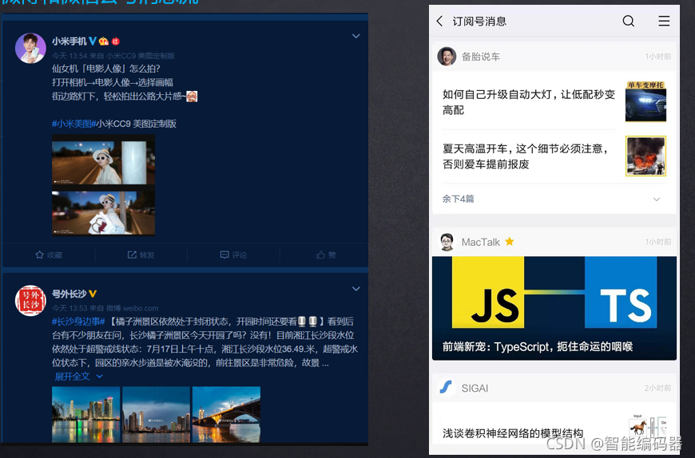Click 小米手机 profile avatar
The width and height of the screenshot is (695, 458).
tap(30, 48)
